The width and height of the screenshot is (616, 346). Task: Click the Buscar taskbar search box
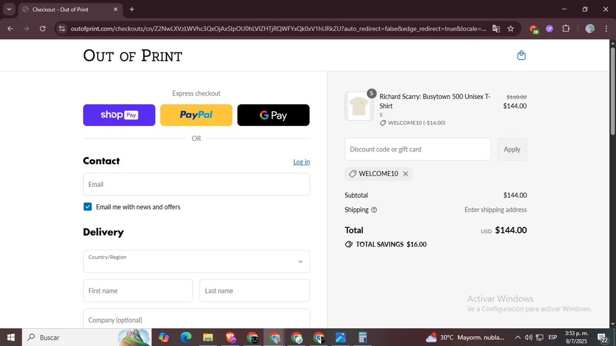(x=86, y=337)
